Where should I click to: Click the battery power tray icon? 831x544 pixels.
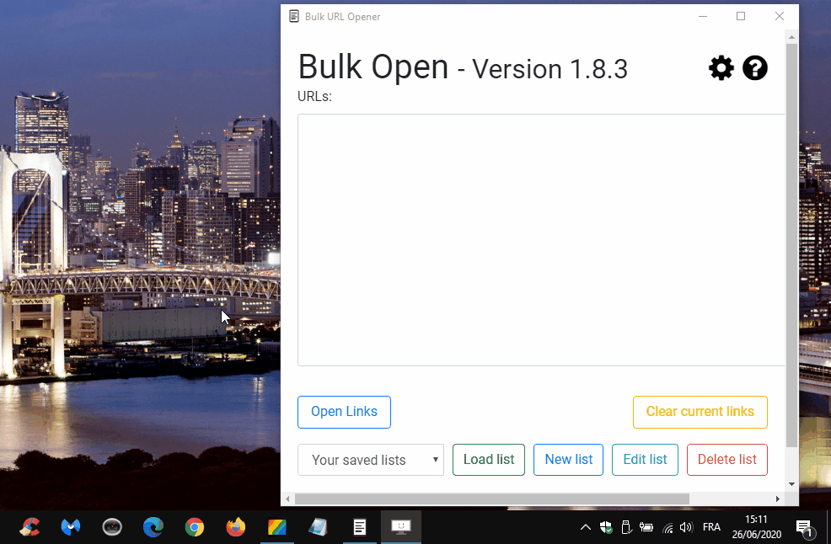coord(646,527)
